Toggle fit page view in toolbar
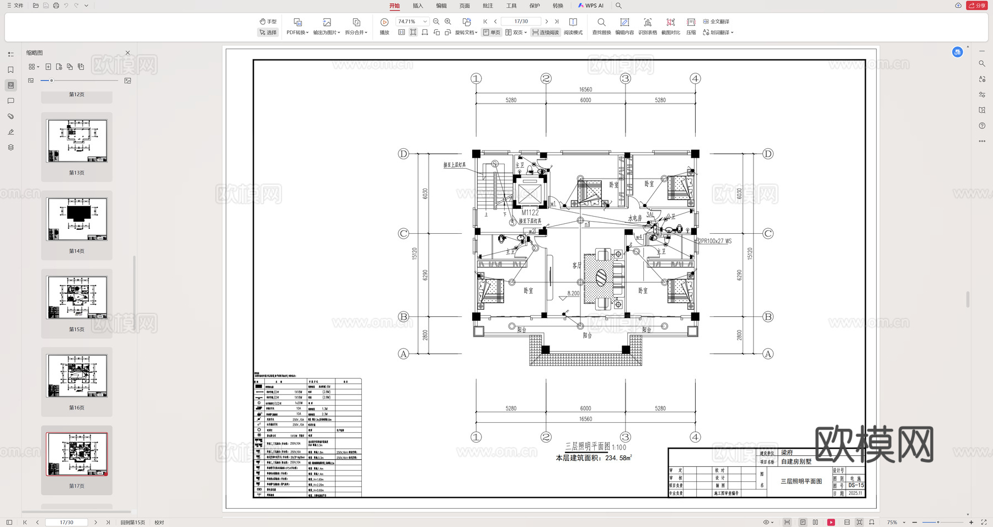The image size is (993, 527). click(x=413, y=33)
